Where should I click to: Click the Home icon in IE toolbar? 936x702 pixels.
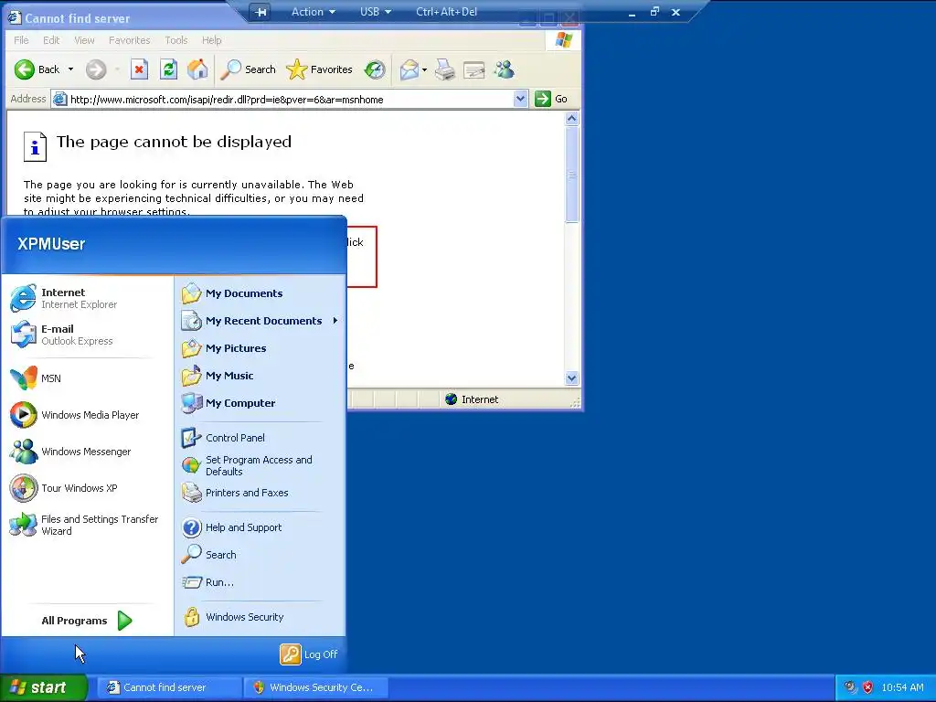click(x=197, y=69)
